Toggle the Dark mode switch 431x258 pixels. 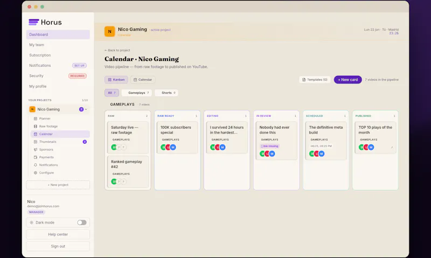pos(82,222)
